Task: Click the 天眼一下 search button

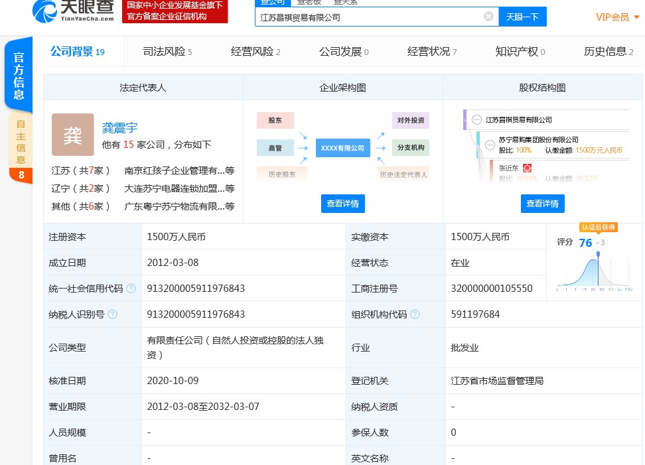Action: [x=522, y=17]
